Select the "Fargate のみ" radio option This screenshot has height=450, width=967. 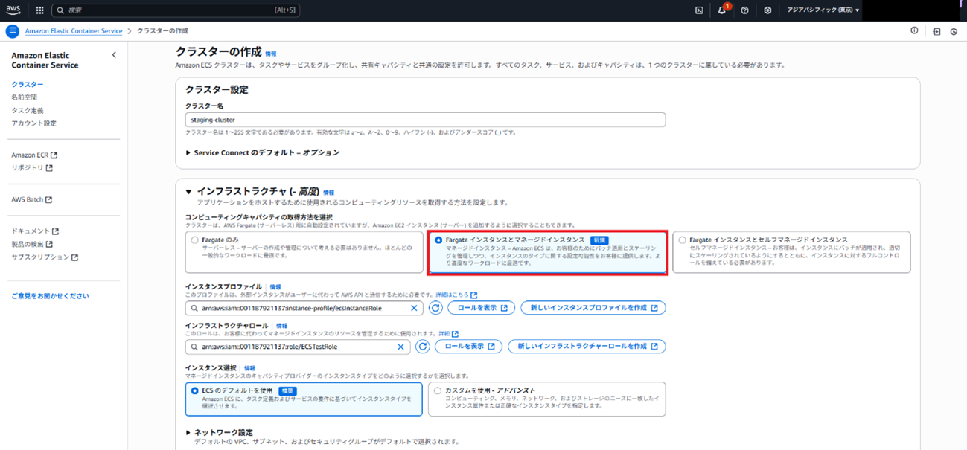coord(195,240)
